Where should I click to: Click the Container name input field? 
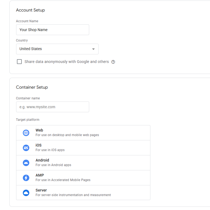(x=53, y=107)
